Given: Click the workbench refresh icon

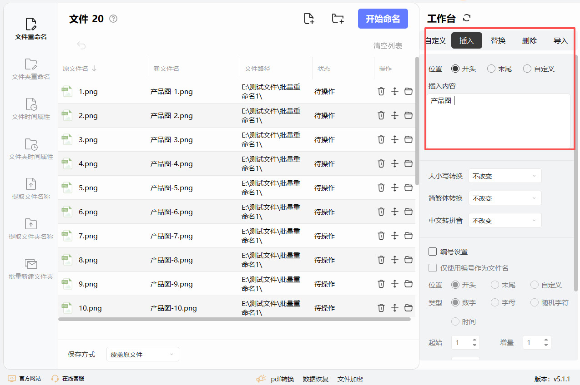Looking at the screenshot, I should click(x=466, y=18).
